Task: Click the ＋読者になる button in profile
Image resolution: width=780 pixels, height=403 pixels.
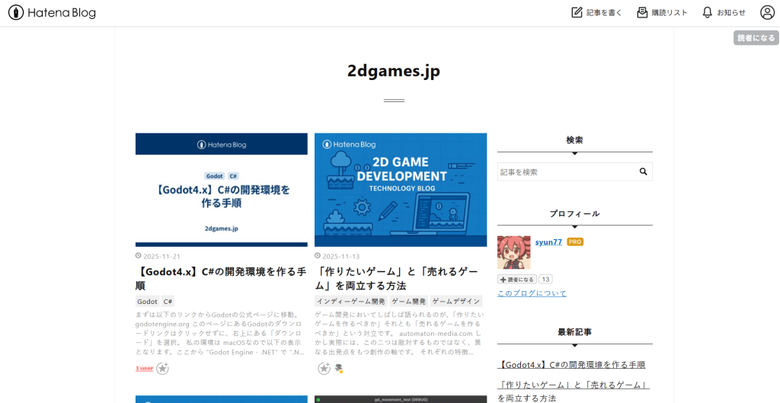Action: coord(517,280)
